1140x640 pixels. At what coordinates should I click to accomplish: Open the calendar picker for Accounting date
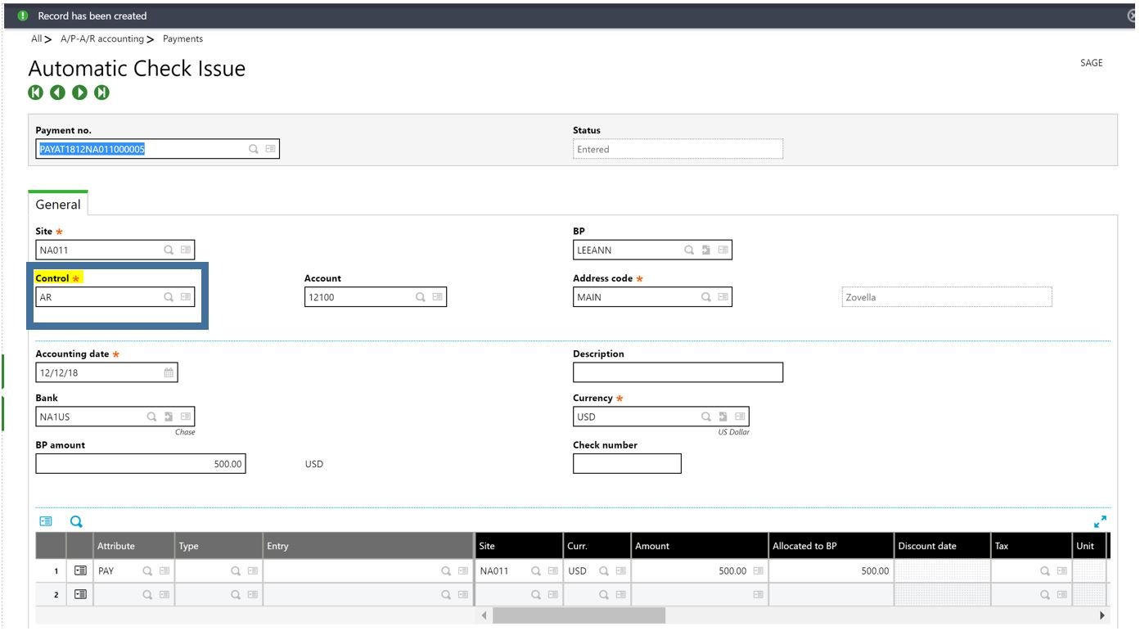click(169, 373)
